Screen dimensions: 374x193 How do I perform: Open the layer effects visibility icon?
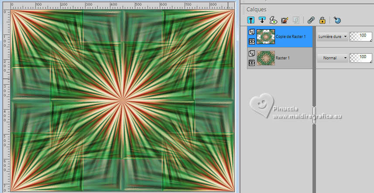pyautogui.click(x=273, y=20)
